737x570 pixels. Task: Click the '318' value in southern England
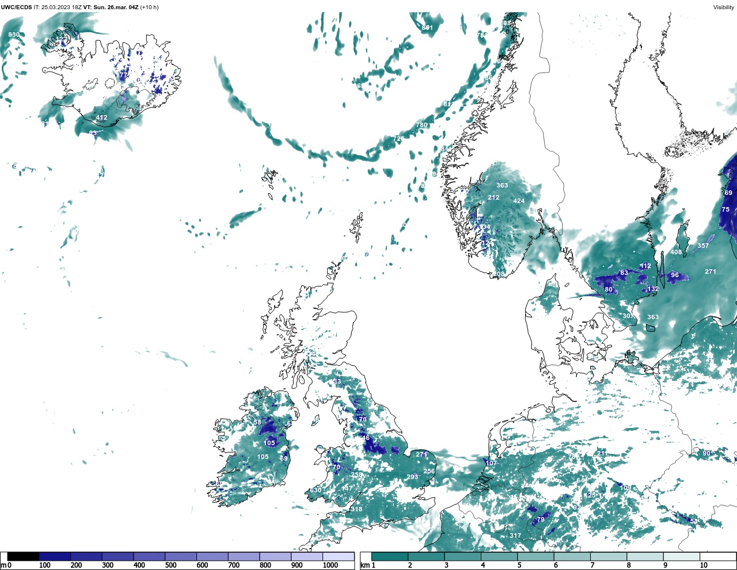click(x=357, y=509)
